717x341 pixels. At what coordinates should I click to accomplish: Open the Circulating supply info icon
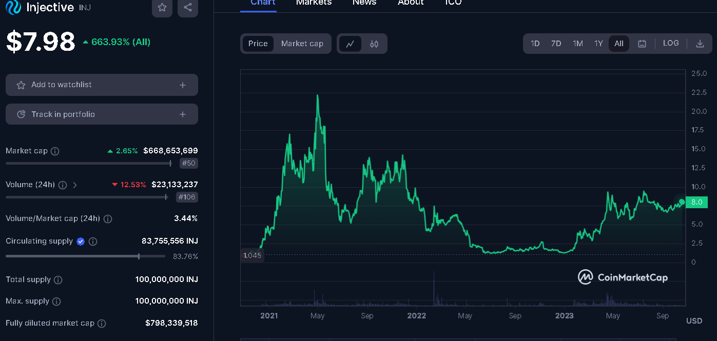click(93, 241)
